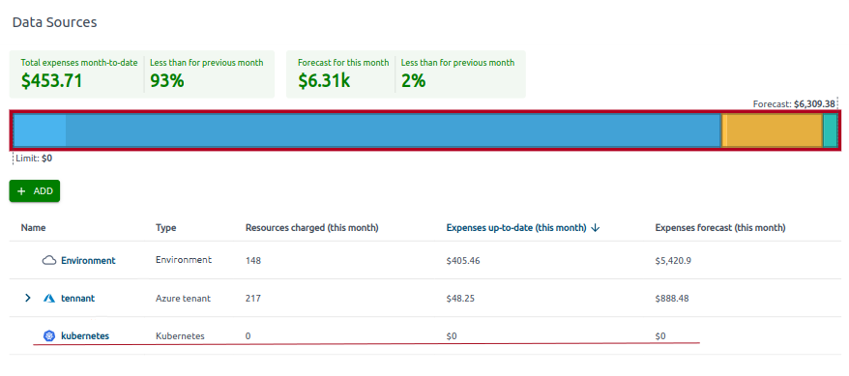The height and width of the screenshot is (376, 849).
Task: Click the cloud icon beside Environment
Action: [49, 260]
